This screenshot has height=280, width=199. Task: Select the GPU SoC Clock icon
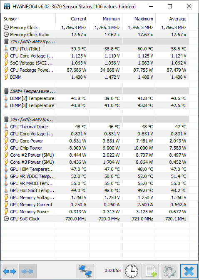[6, 219]
